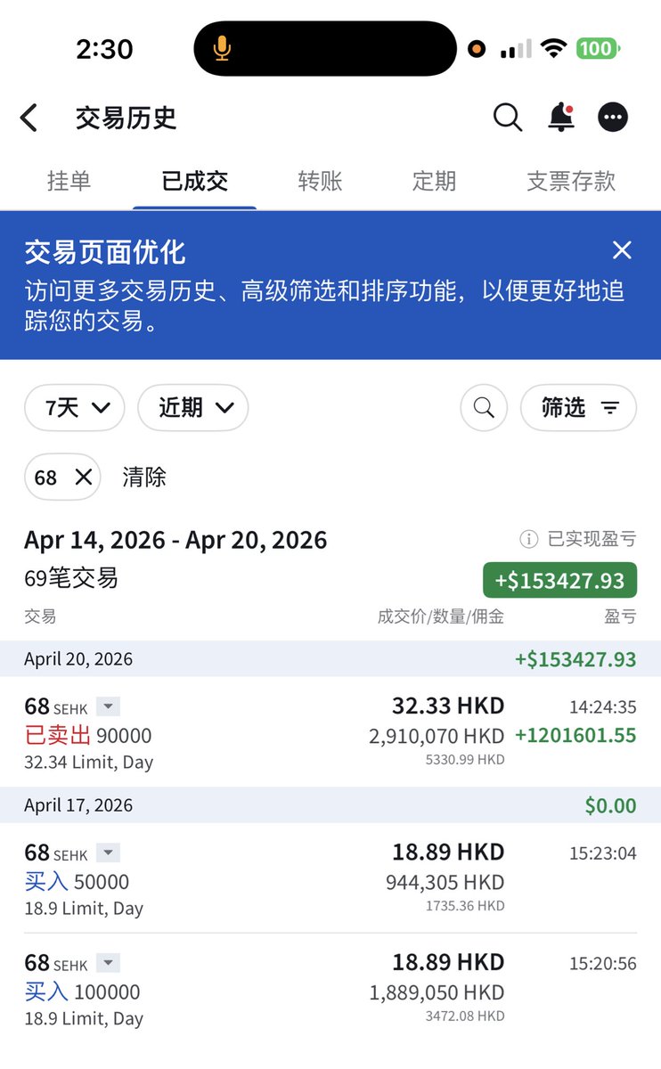Switch to the 转账 tab
Screen dimensions: 661x1069
(320, 181)
